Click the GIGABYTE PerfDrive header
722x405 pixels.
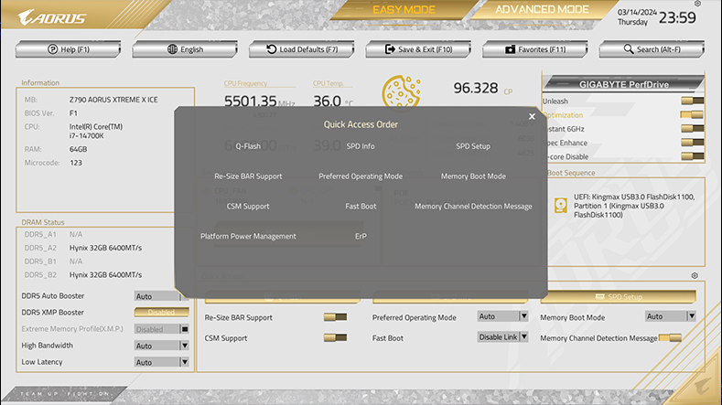coord(623,84)
